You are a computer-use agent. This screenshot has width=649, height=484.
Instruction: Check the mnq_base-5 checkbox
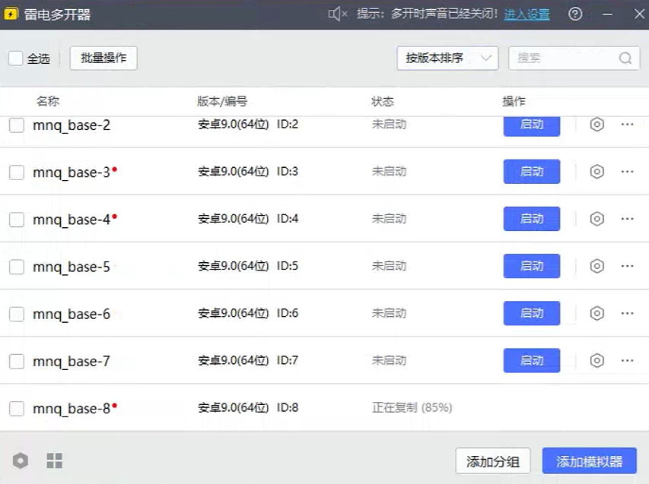(17, 267)
